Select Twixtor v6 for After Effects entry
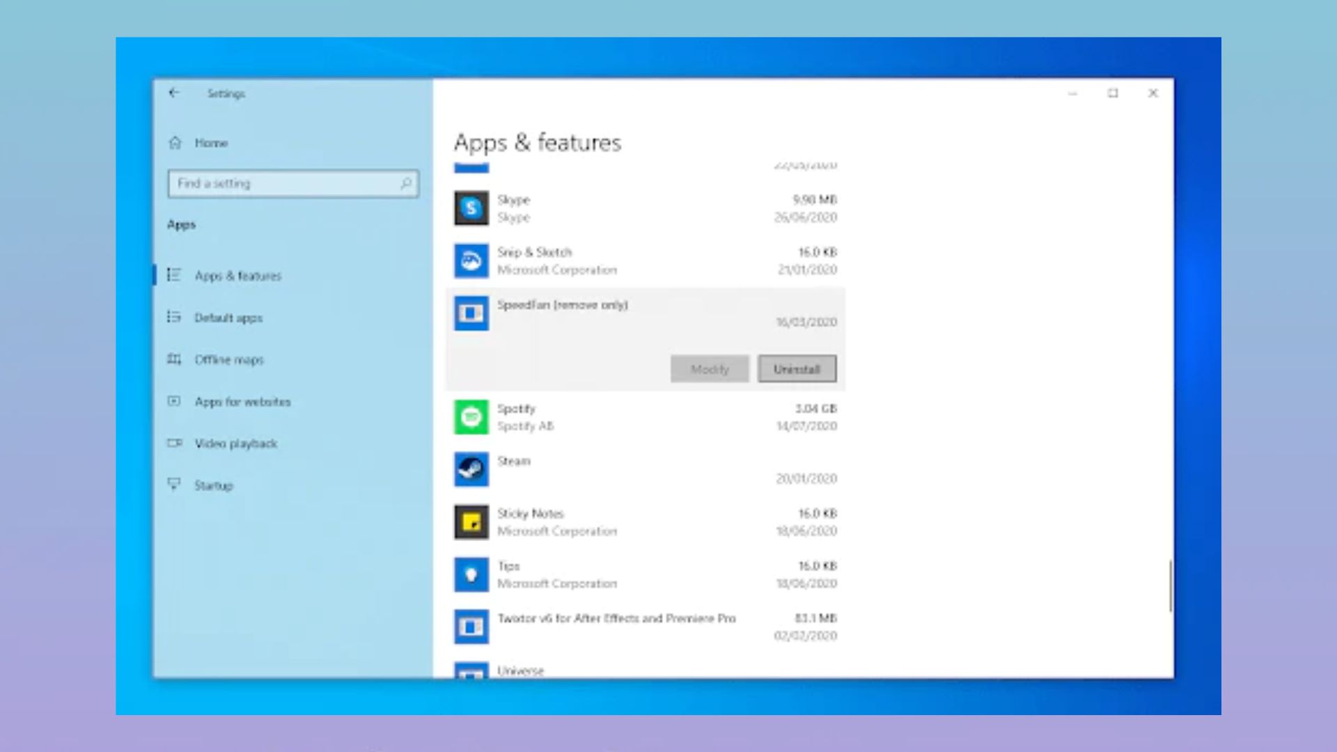The height and width of the screenshot is (752, 1337). tap(616, 618)
